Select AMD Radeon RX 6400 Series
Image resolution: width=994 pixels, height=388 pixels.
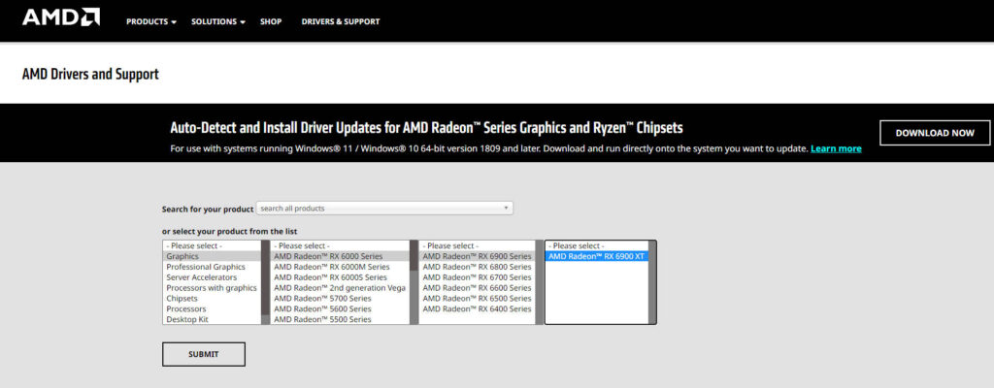click(477, 308)
